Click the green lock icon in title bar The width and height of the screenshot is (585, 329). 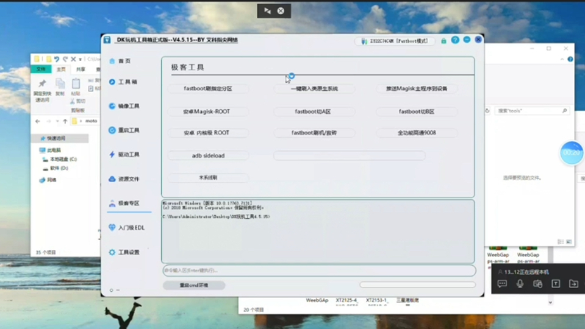coord(443,41)
